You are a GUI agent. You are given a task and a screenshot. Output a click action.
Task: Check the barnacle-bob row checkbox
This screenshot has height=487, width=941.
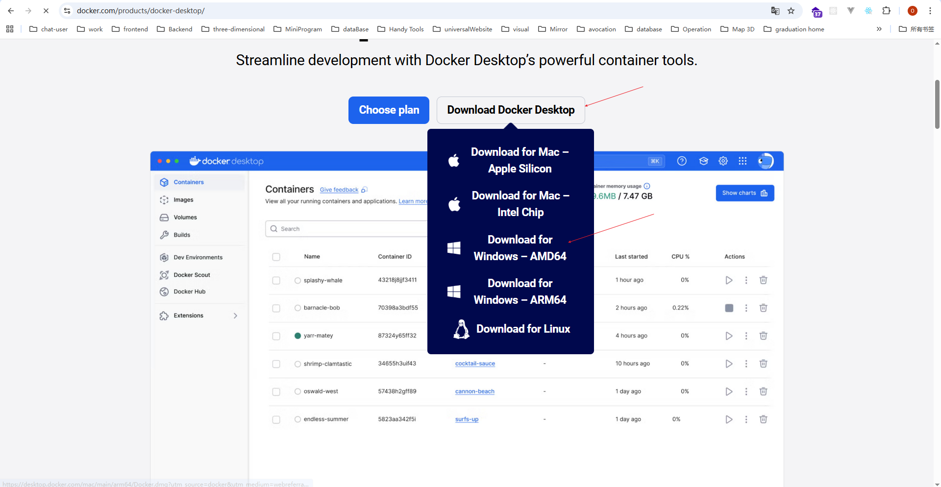[276, 308]
